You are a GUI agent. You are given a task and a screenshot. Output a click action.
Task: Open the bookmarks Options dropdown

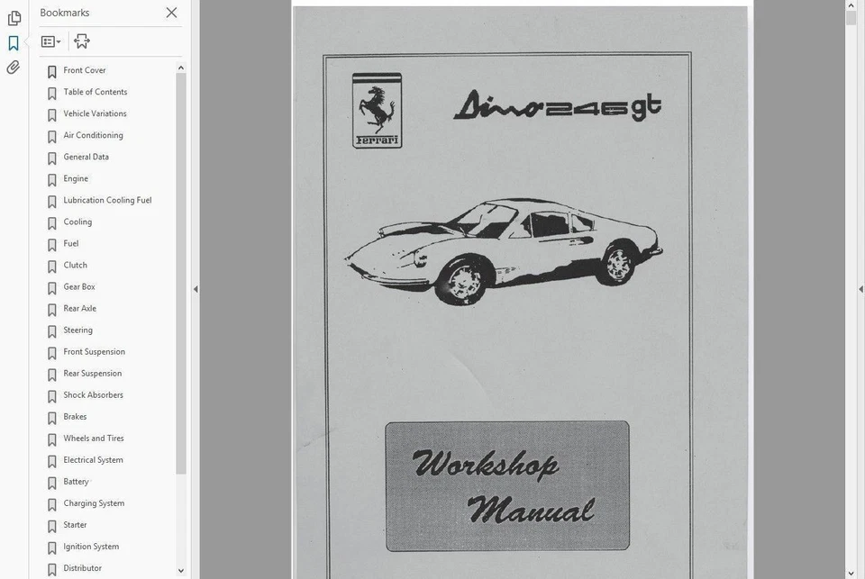tap(50, 41)
